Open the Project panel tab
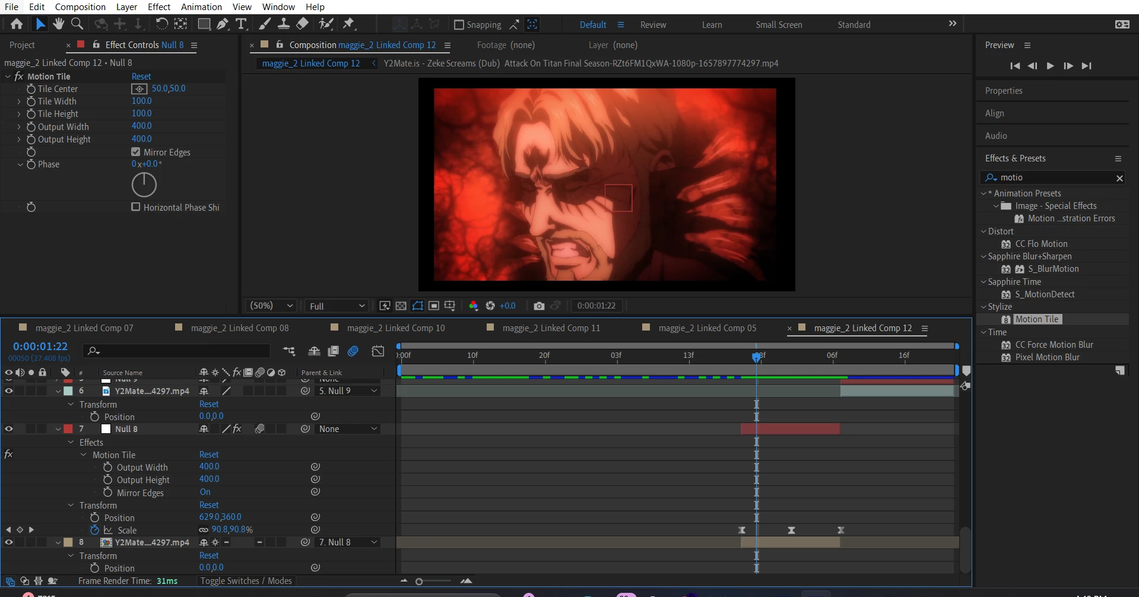Screen dimensions: 1139x597 (22, 45)
